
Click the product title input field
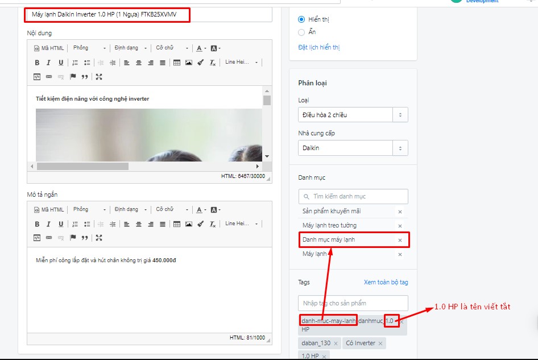click(149, 14)
